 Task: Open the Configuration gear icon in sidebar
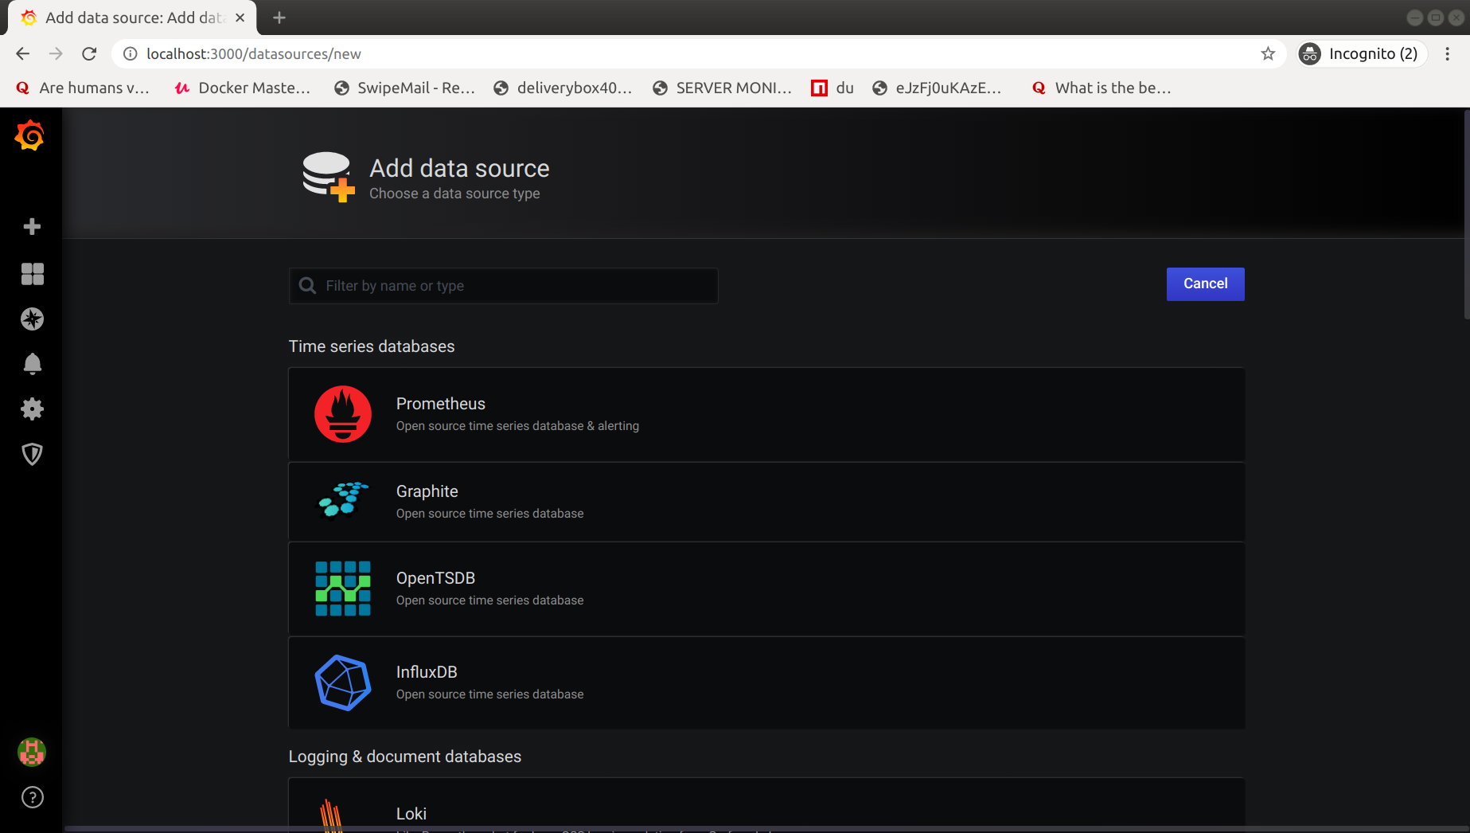(32, 409)
